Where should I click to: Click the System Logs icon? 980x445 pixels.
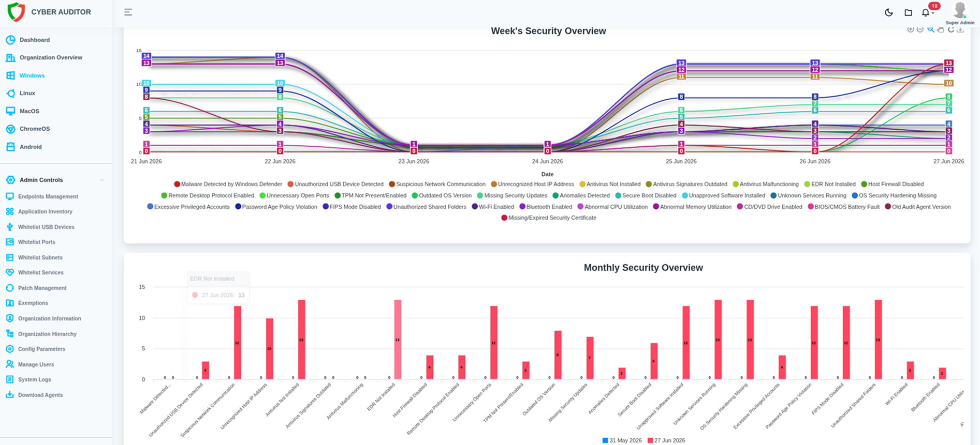click(x=10, y=379)
